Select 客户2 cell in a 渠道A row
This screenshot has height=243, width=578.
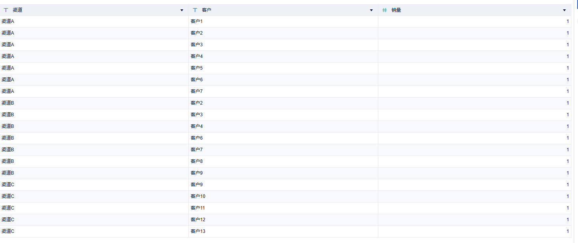(x=283, y=33)
